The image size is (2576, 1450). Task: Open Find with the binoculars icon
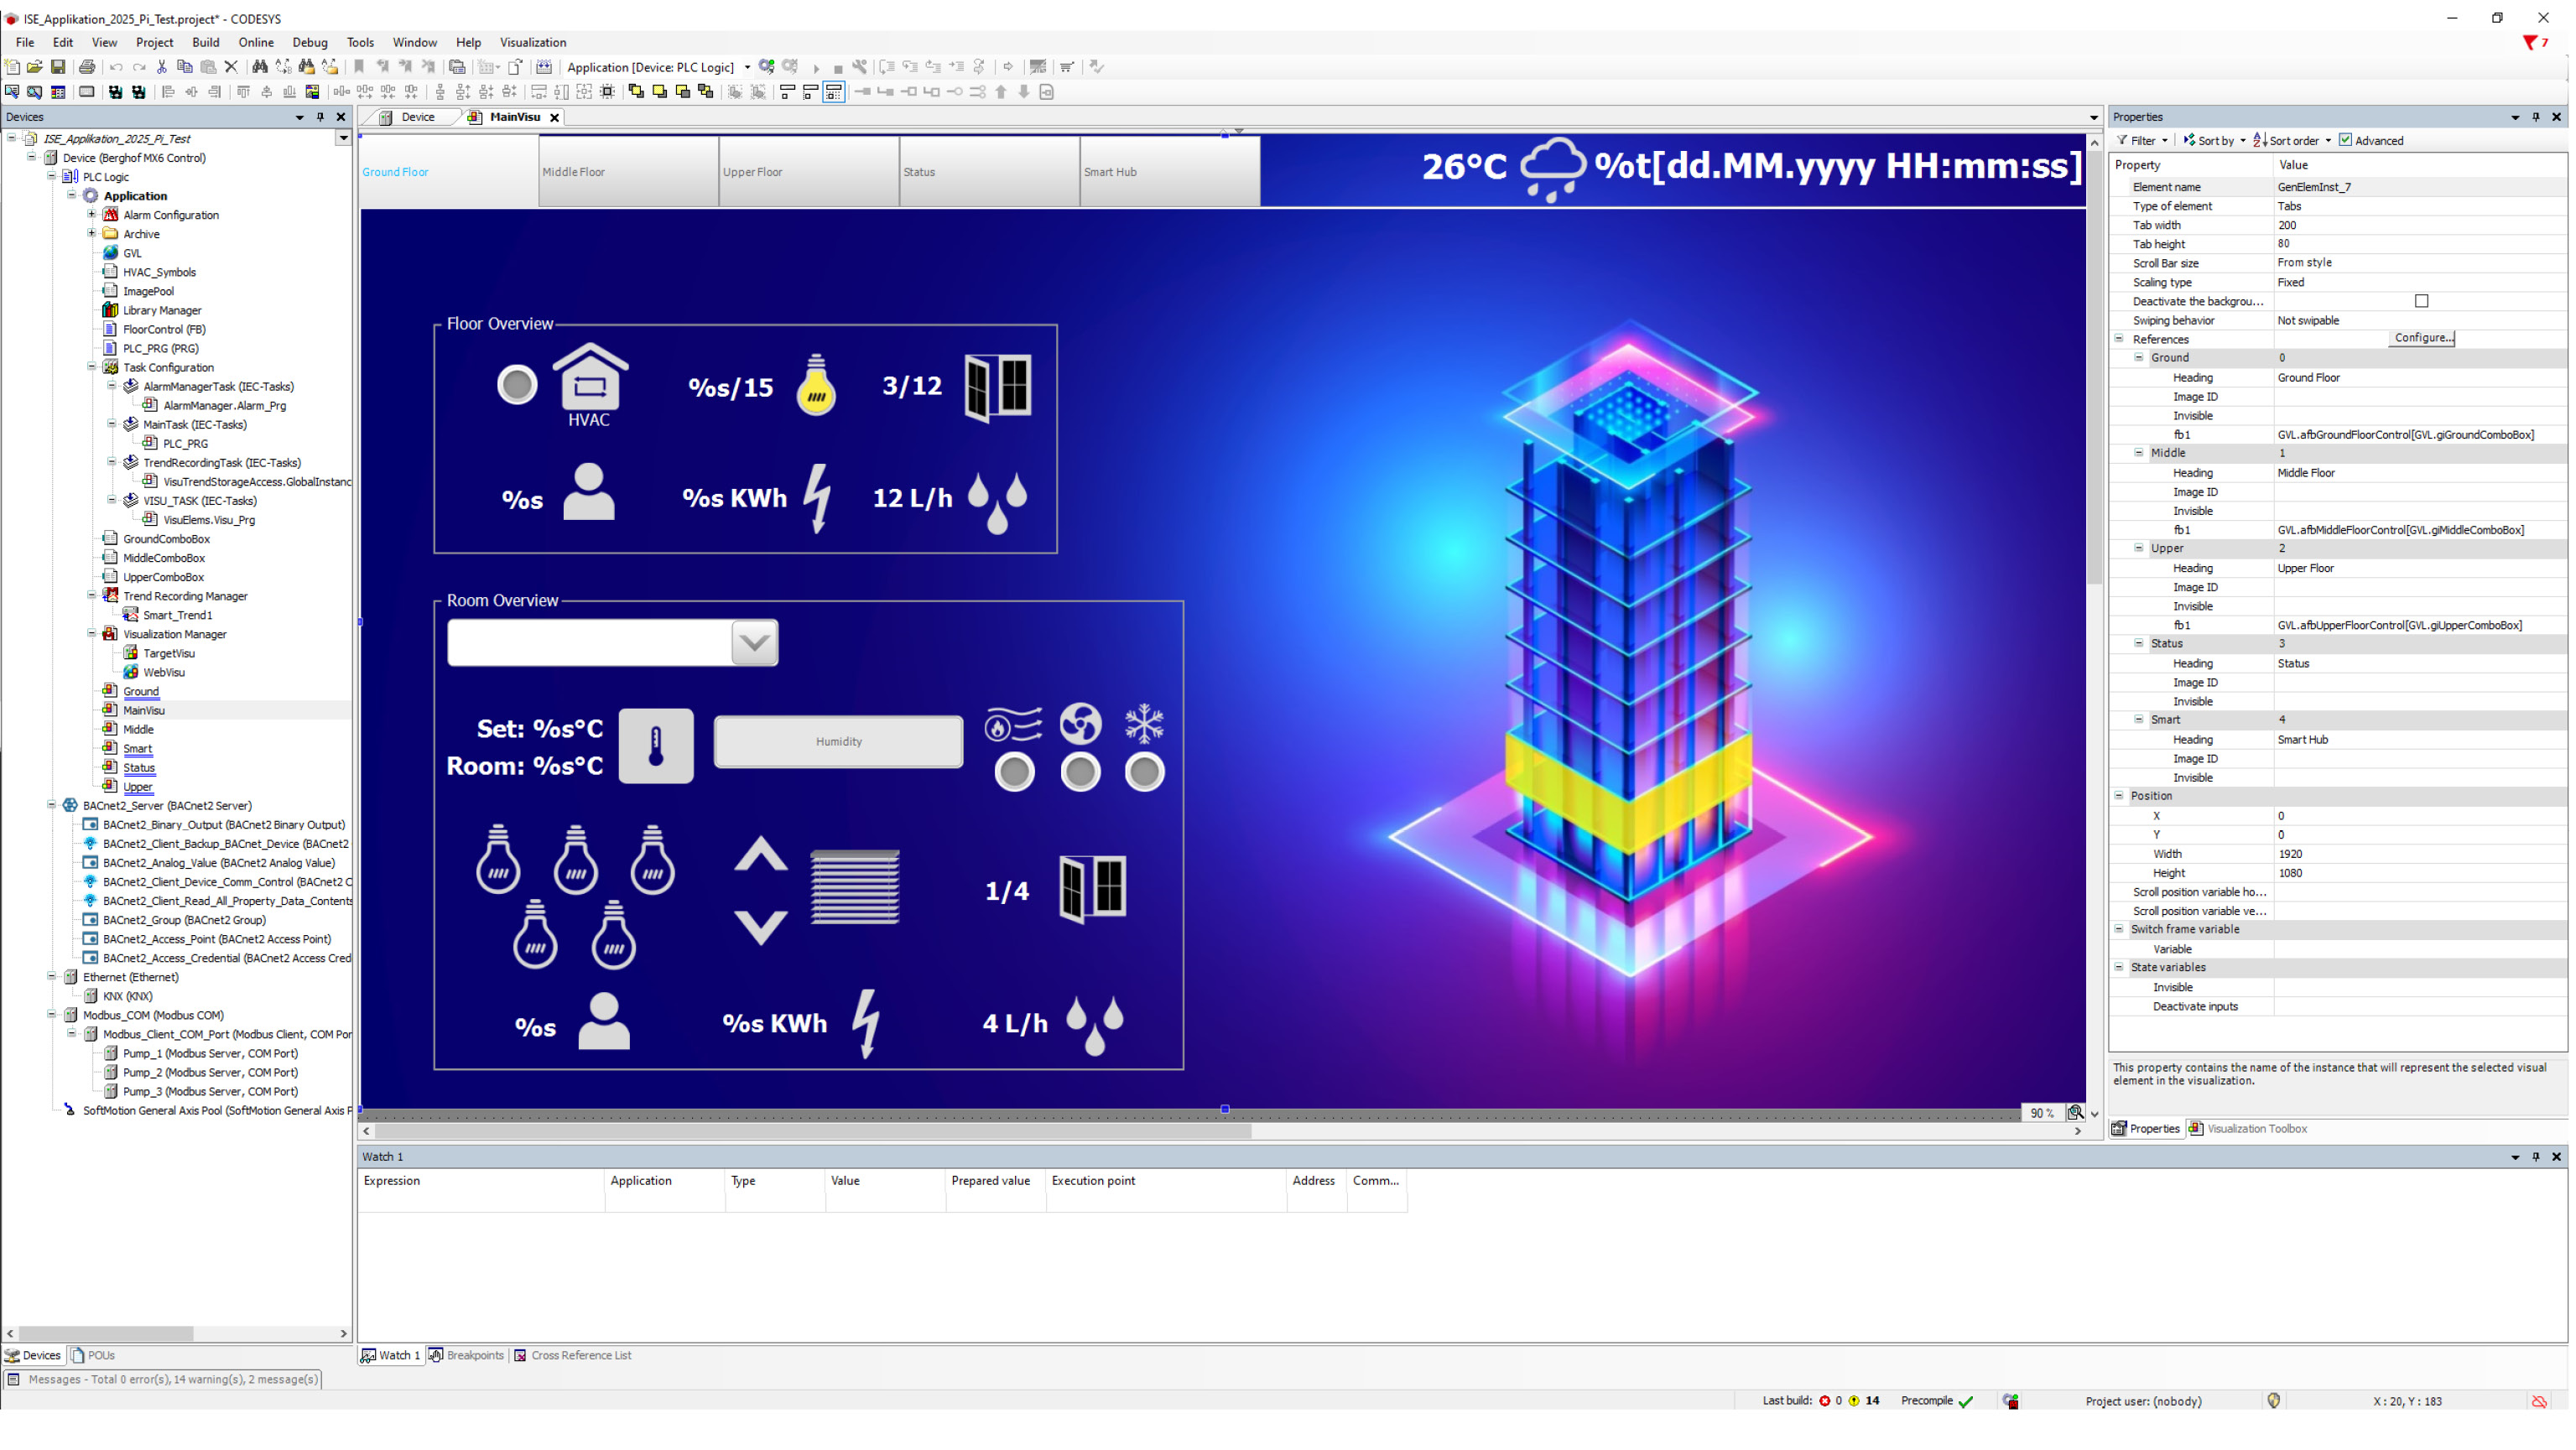point(260,67)
